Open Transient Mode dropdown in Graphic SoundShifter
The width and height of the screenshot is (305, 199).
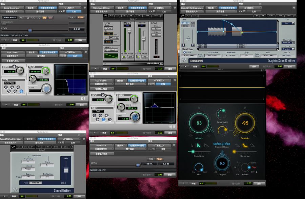pyautogui.click(x=288, y=49)
